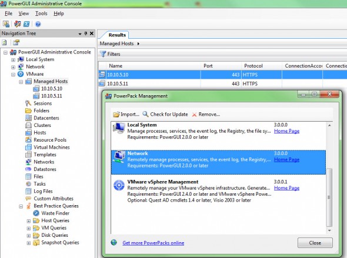Open Home Page link for Network PowerPack

286,160
